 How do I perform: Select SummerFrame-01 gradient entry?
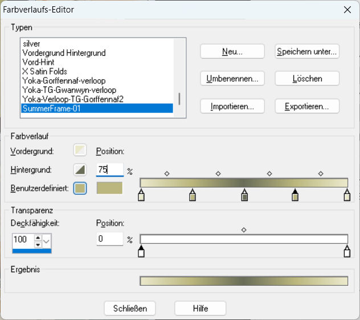[x=97, y=108]
